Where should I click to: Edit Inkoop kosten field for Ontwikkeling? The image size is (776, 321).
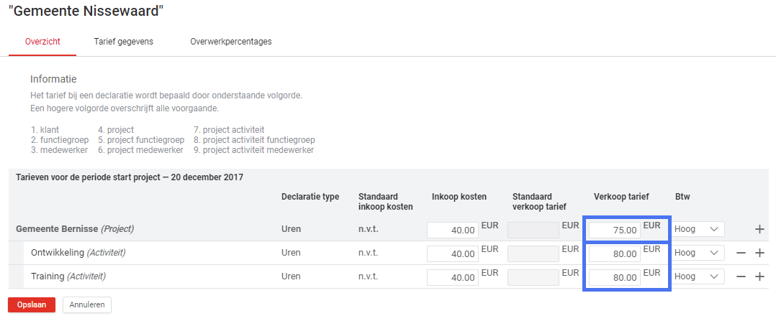453,253
